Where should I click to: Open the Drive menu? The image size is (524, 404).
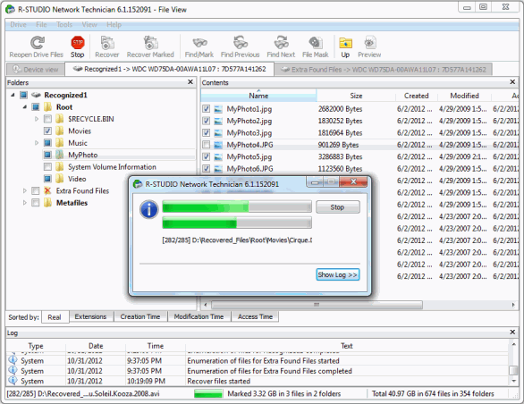(18, 25)
